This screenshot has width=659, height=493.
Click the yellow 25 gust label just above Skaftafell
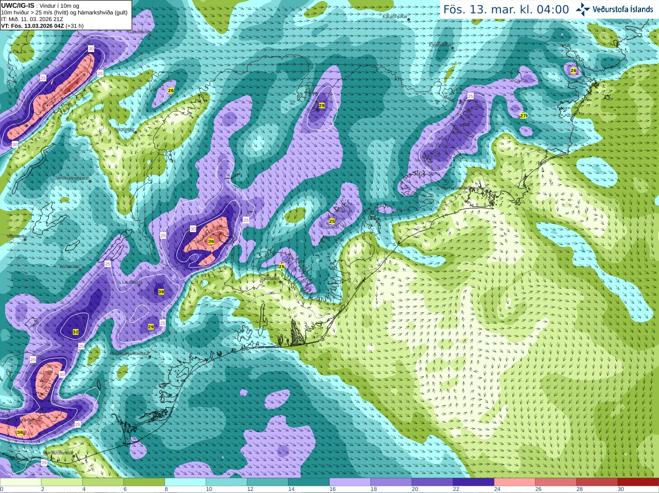pyautogui.click(x=282, y=266)
